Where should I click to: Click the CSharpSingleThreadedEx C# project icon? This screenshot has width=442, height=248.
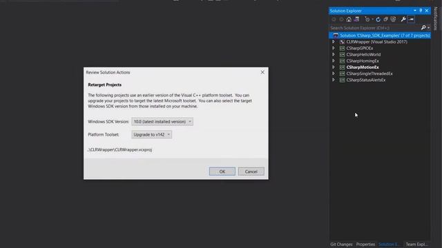(342, 74)
